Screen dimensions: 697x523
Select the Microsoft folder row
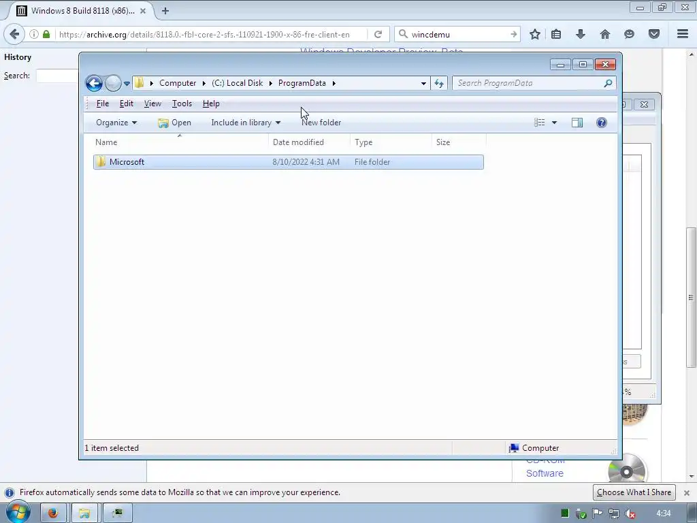click(x=289, y=162)
